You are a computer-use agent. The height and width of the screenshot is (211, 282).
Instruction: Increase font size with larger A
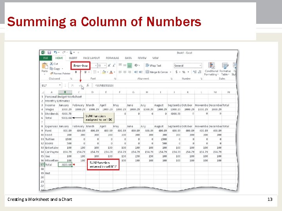point(109,66)
